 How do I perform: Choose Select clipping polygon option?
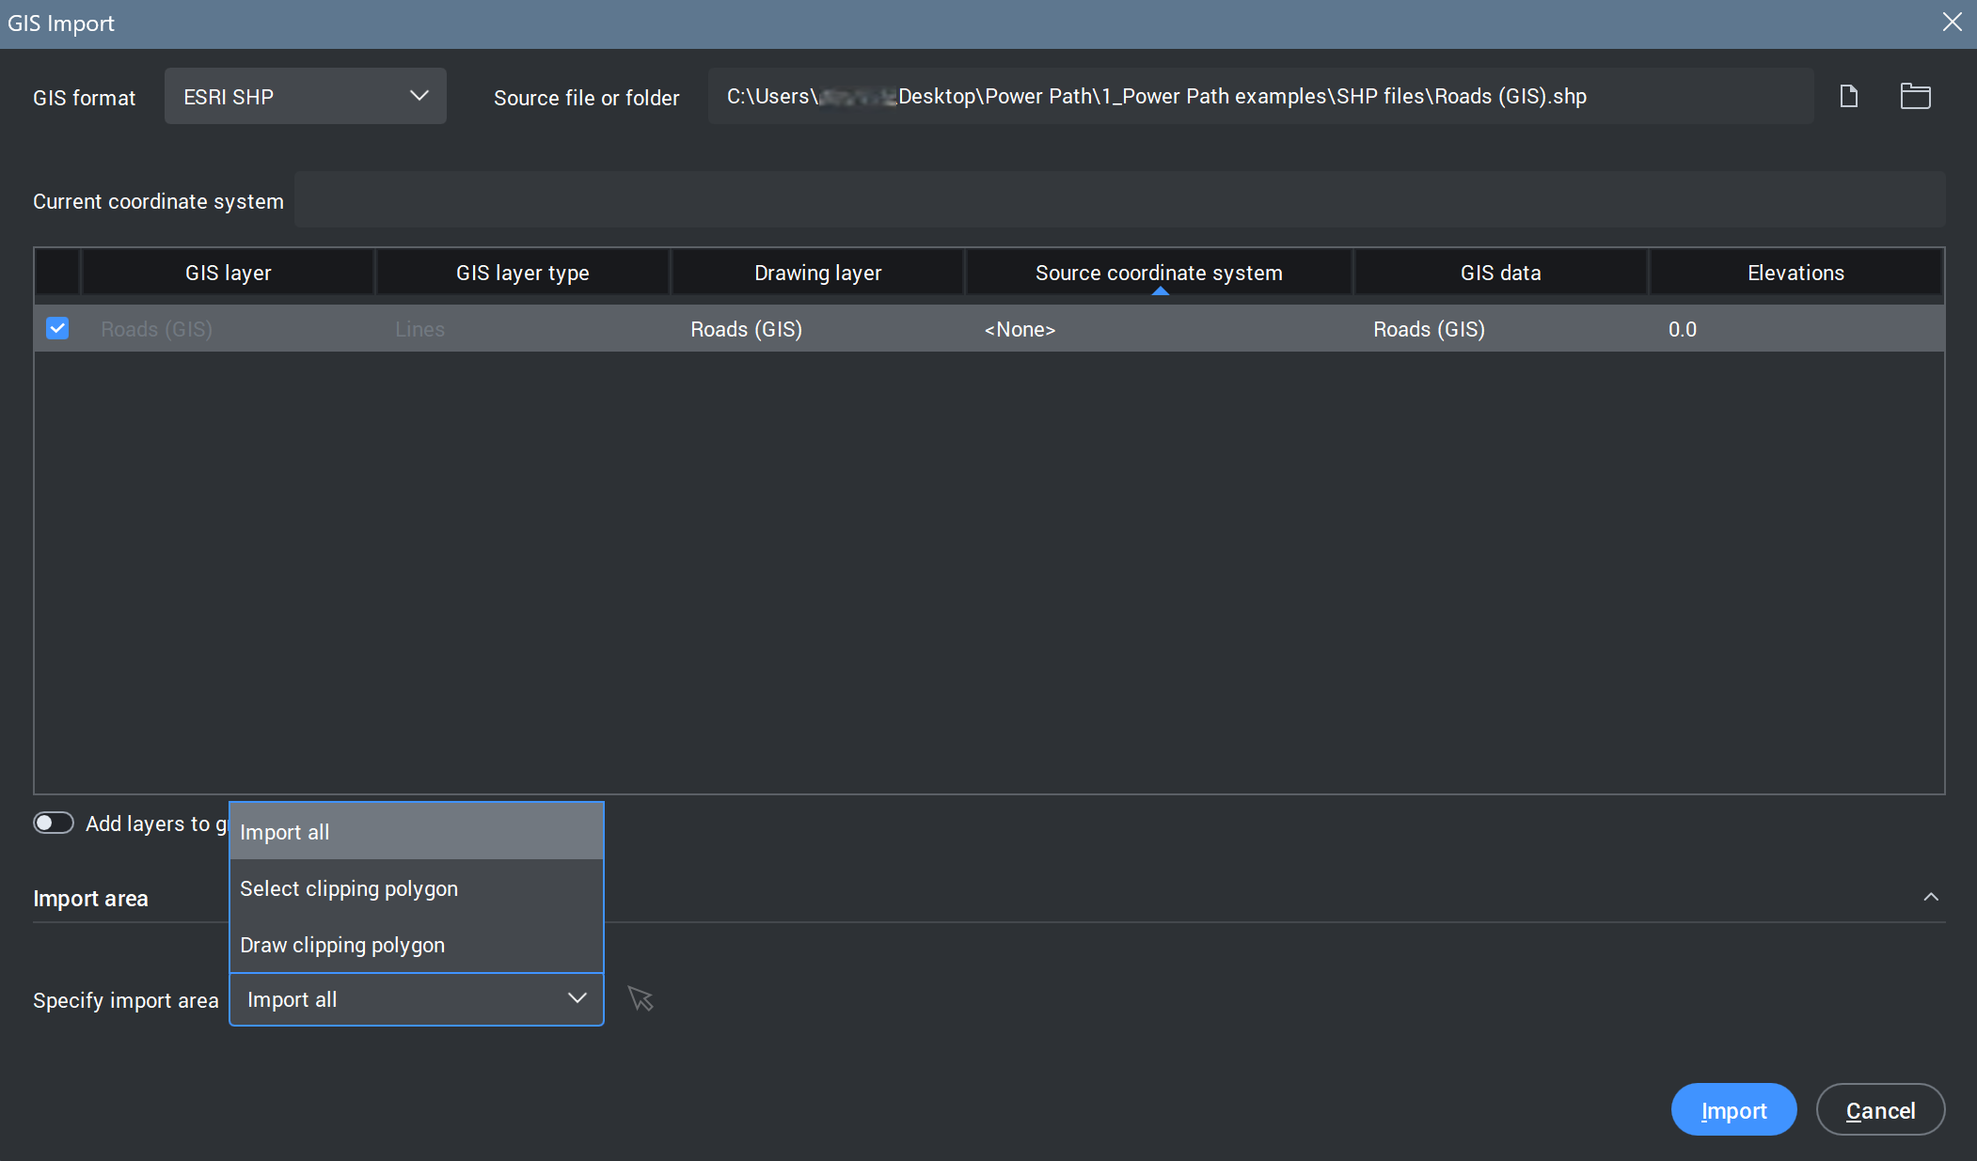point(416,888)
